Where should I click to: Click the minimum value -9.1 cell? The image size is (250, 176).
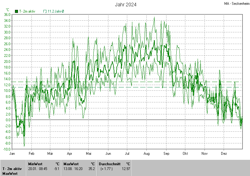tap(57, 169)
